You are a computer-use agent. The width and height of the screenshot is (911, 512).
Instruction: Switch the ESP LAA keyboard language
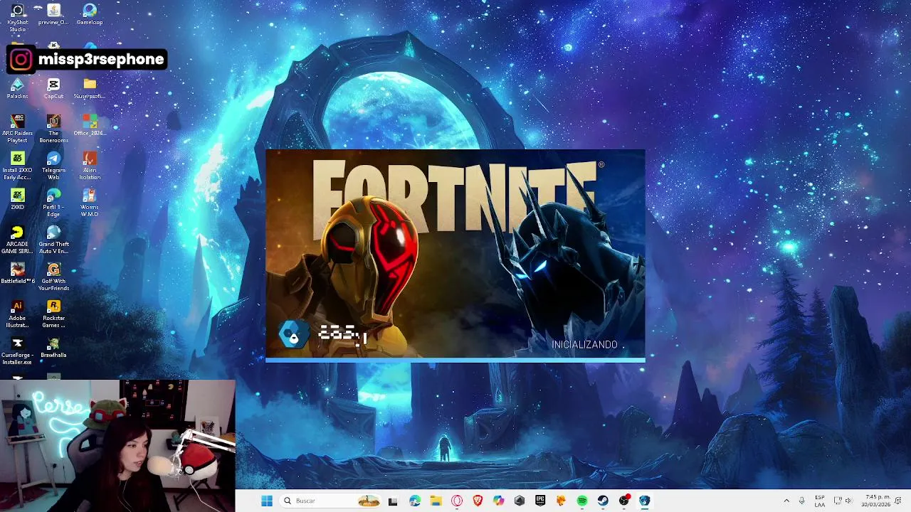tap(820, 501)
